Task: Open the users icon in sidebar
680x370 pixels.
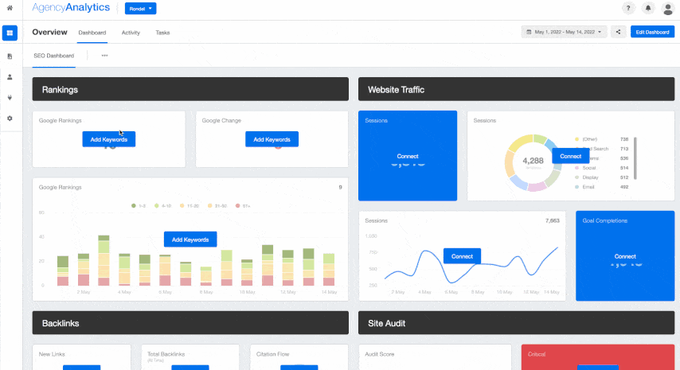Action: coord(10,77)
